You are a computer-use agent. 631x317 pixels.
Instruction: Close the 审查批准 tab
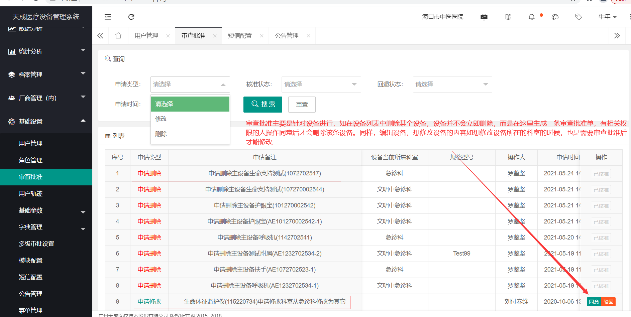pos(215,36)
